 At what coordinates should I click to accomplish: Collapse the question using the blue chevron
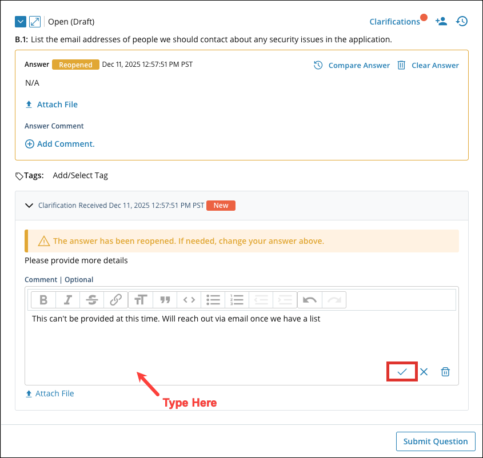(x=21, y=22)
